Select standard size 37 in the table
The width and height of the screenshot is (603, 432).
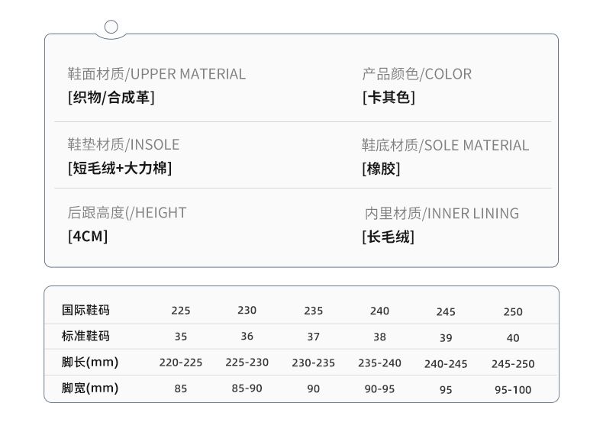313,337
